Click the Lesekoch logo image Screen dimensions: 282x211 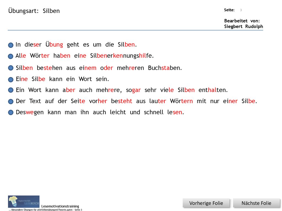coord(24,202)
